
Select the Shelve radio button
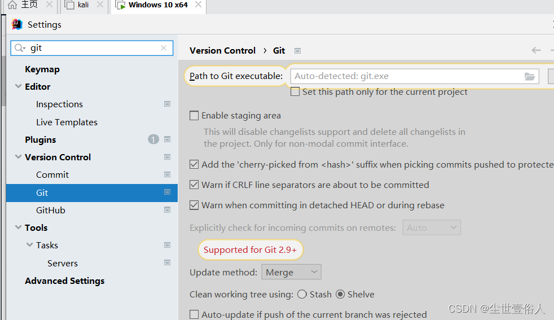click(340, 294)
